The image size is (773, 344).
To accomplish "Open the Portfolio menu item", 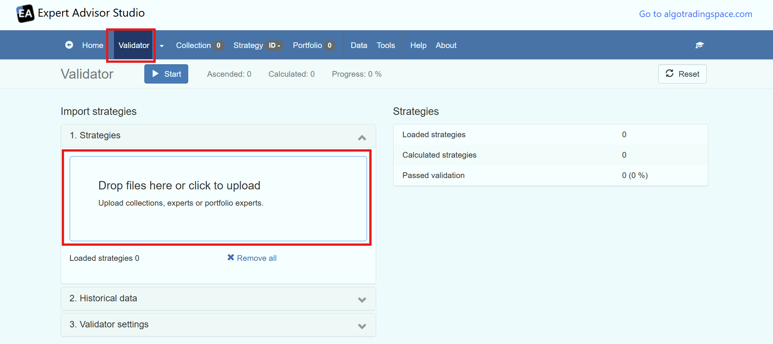I will click(x=307, y=45).
